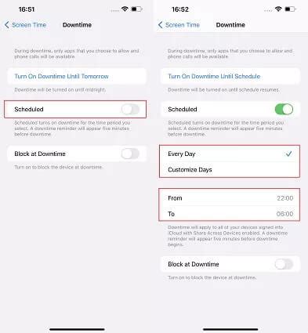Select the Customize Days option
This screenshot has width=308, height=333.
click(230, 170)
